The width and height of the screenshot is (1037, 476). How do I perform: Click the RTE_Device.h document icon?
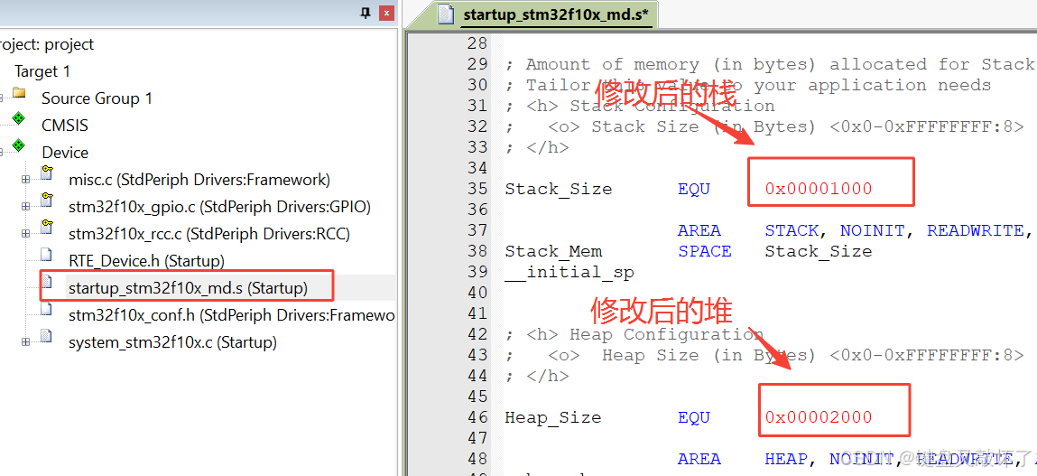click(46, 255)
